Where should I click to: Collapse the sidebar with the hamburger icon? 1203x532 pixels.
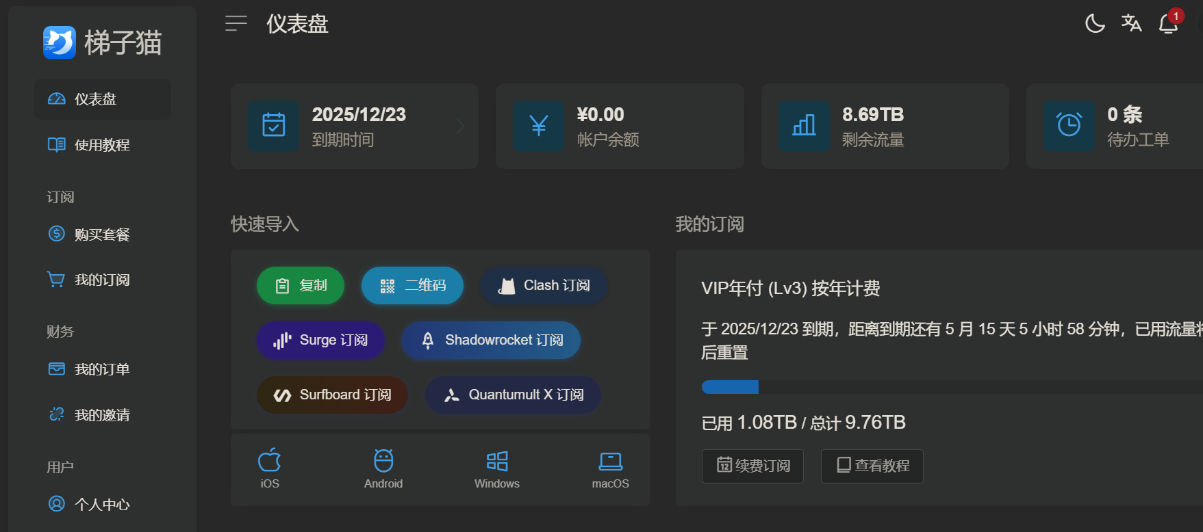(236, 23)
